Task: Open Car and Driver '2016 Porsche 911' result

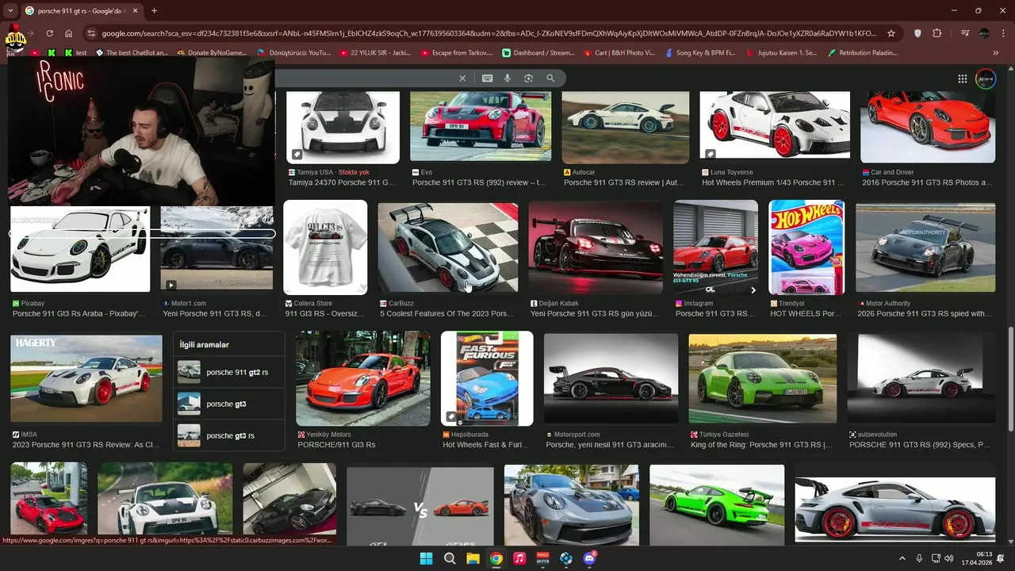Action: click(927, 182)
